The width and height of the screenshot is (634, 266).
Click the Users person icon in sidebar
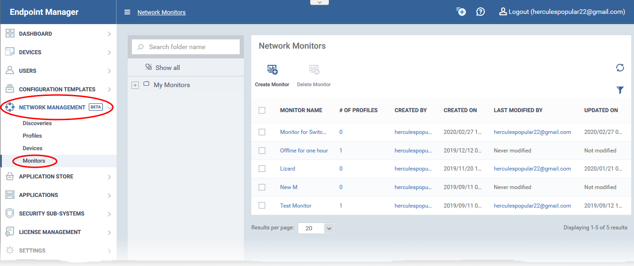(10, 70)
